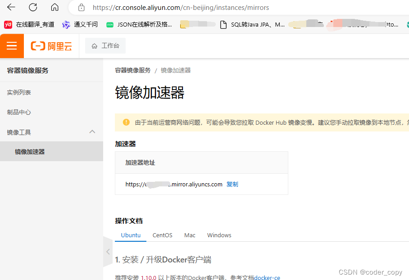The width and height of the screenshot is (409, 280).
Task: Switch to the CentOS tab
Action: pyautogui.click(x=162, y=235)
